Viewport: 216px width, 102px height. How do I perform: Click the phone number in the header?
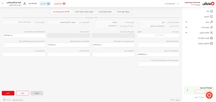tap(33, 4)
